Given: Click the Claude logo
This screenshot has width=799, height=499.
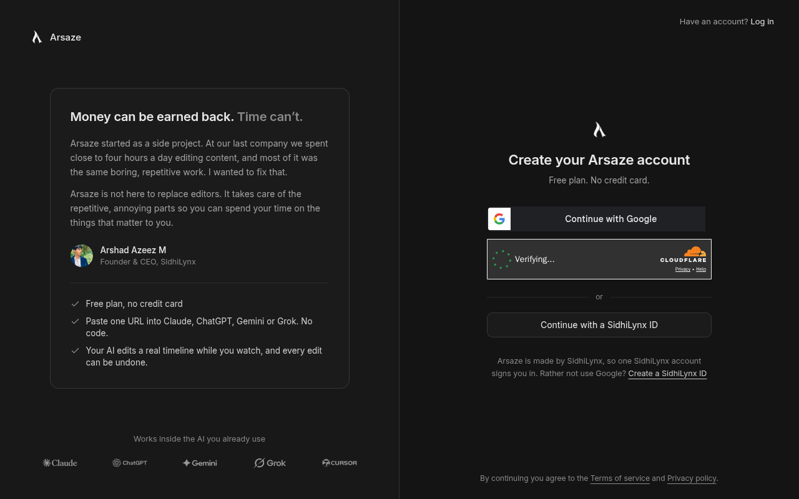Looking at the screenshot, I should (60, 463).
